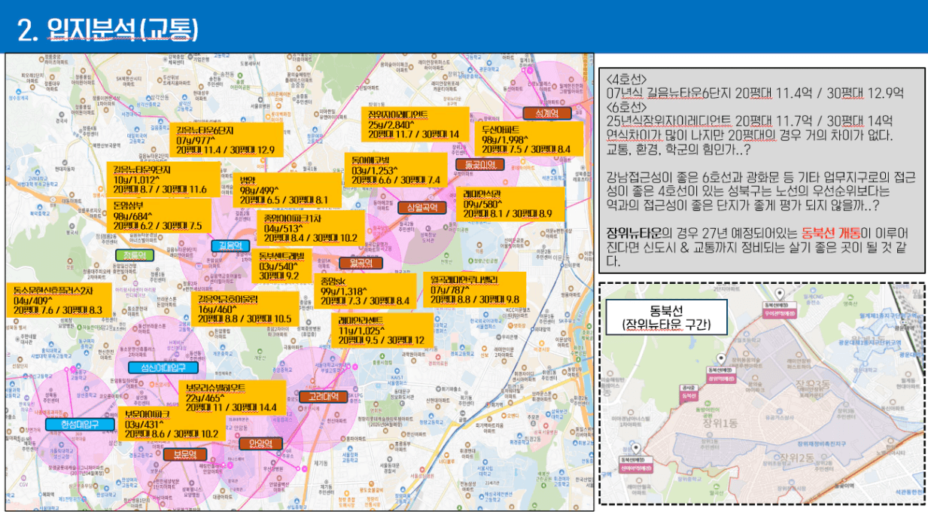Click the 석계역 station label
This screenshot has height=512, width=928.
tap(547, 114)
